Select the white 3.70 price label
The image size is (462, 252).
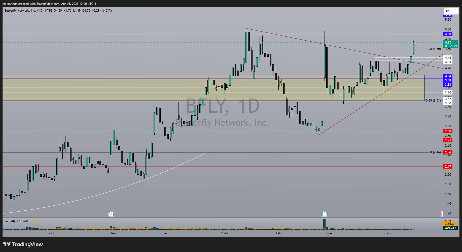point(448,92)
